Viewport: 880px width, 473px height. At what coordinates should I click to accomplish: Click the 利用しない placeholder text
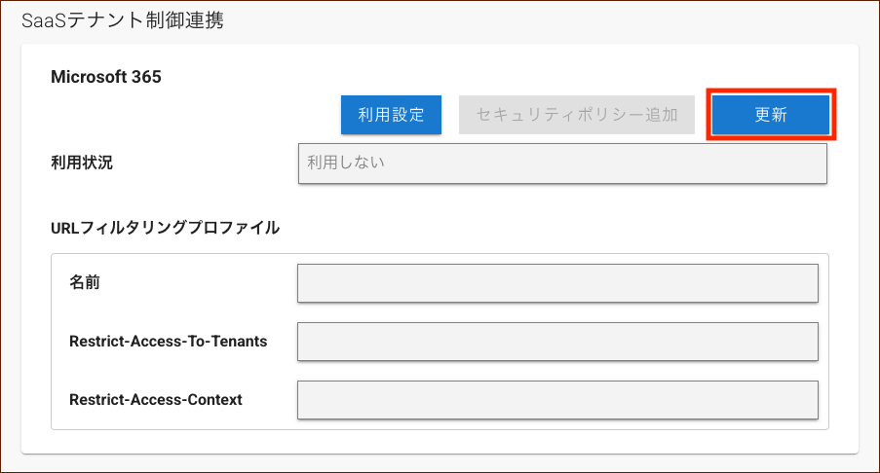pos(346,162)
